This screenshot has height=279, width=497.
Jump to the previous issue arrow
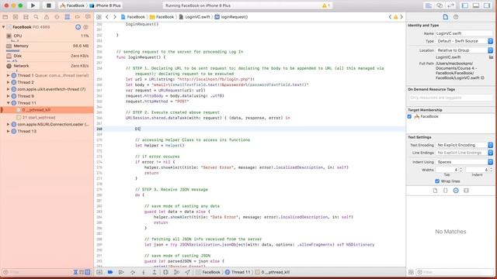click(390, 17)
